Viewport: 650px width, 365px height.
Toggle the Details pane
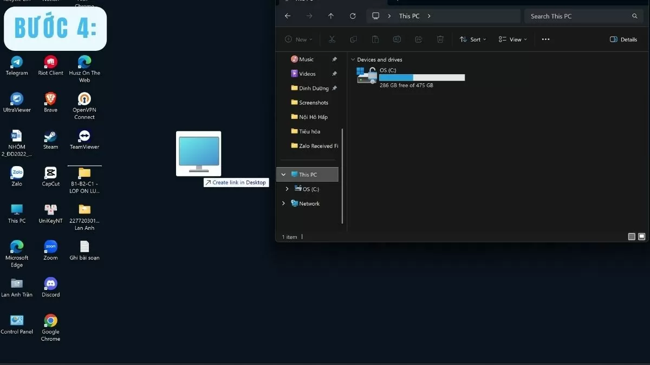click(x=623, y=39)
